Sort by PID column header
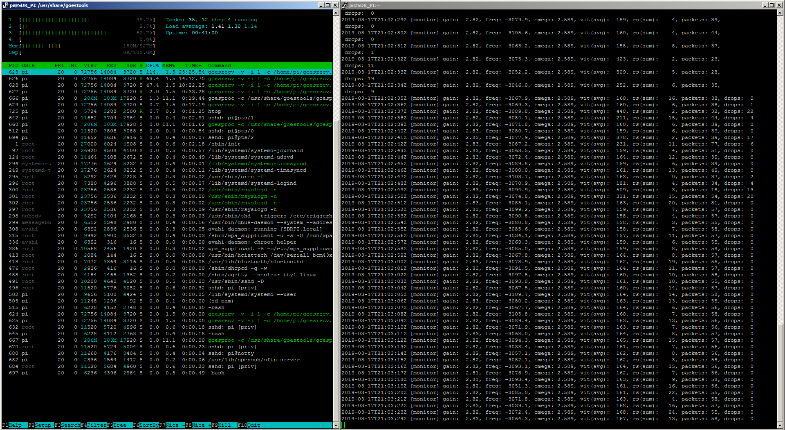The image size is (785, 430). [x=13, y=65]
